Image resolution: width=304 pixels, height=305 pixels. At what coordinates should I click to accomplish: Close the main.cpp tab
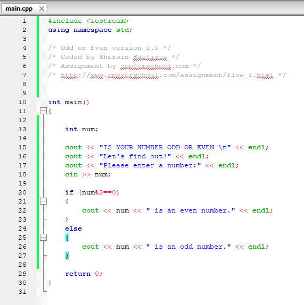click(x=42, y=9)
